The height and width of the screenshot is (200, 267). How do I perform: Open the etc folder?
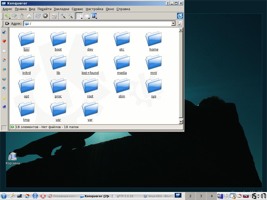(122, 41)
